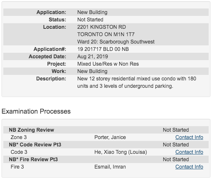Viewport: 212px width, 180px height.
Task: Click the Project value Mixed Use/Res w Non Res
Action: pyautogui.click(x=108, y=64)
